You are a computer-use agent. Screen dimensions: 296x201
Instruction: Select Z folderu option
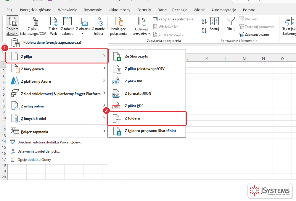[147, 118]
